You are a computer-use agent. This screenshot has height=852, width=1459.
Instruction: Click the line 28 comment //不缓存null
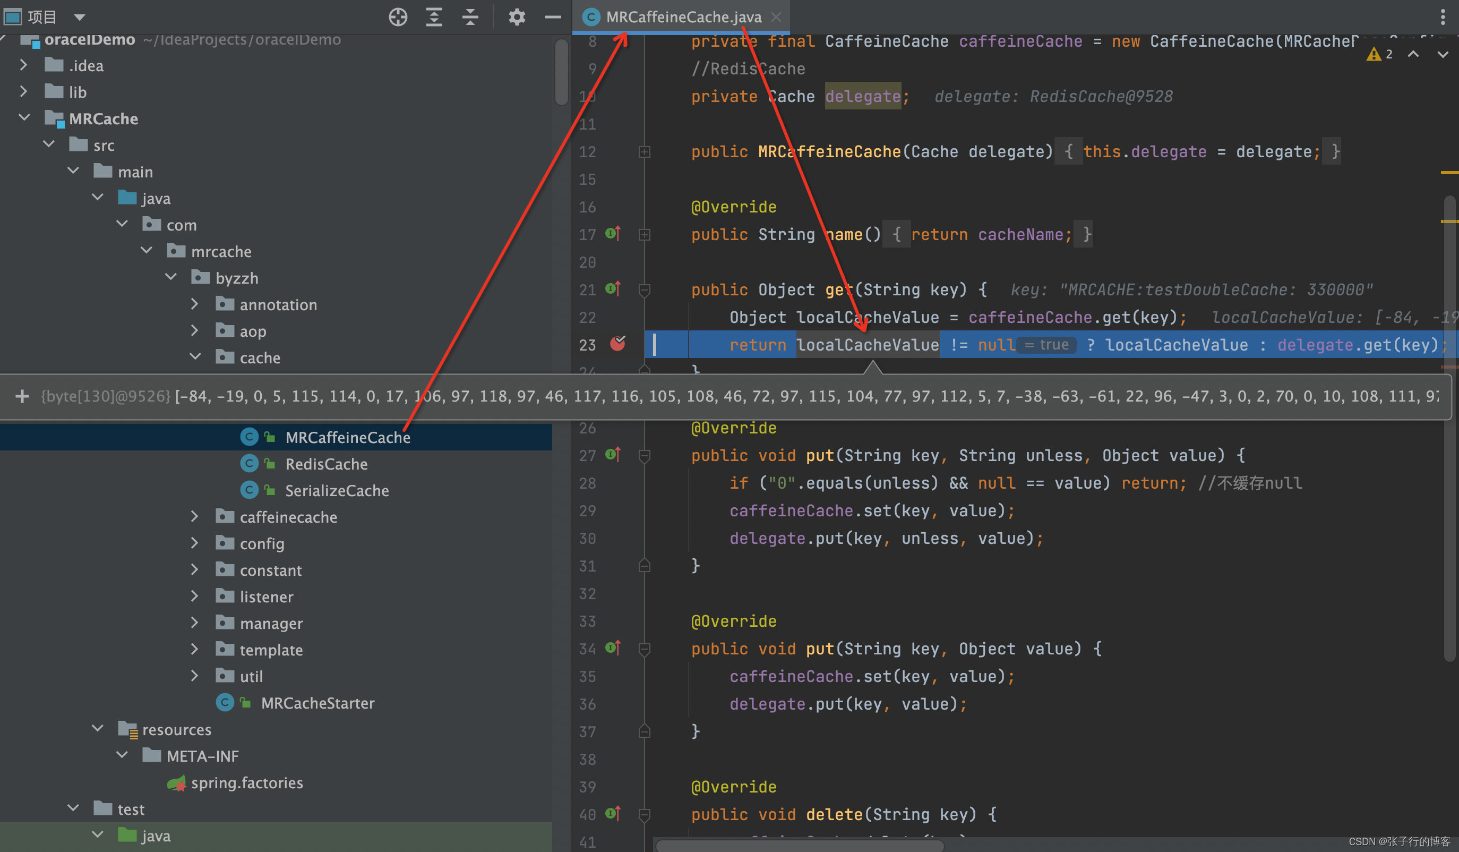point(1250,482)
